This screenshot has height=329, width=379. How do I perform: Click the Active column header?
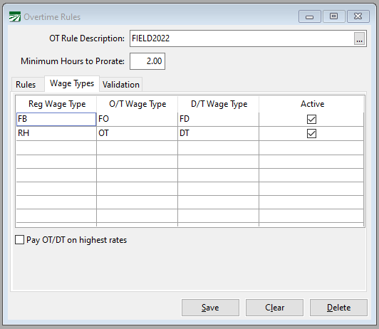(x=312, y=104)
